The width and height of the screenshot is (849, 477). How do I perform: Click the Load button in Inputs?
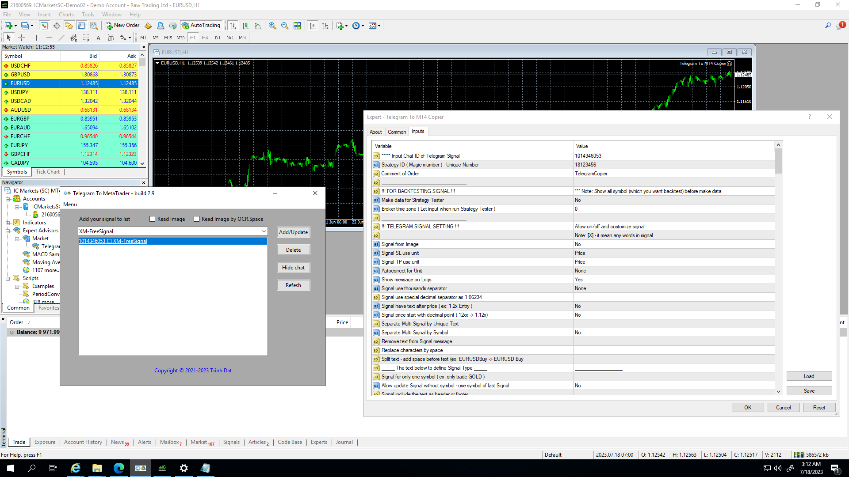tap(809, 376)
